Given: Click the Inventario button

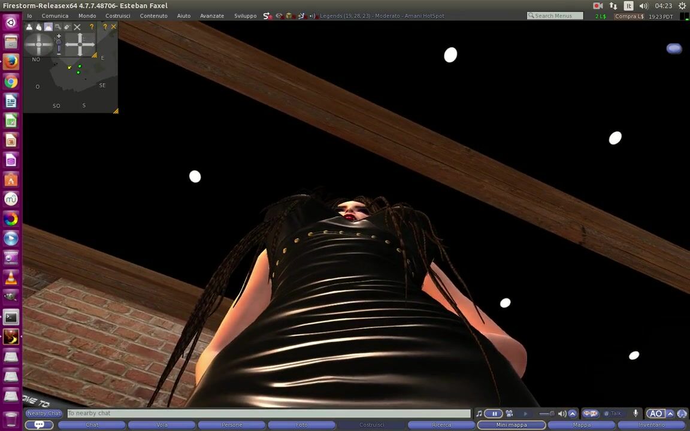Looking at the screenshot, I should [651, 425].
